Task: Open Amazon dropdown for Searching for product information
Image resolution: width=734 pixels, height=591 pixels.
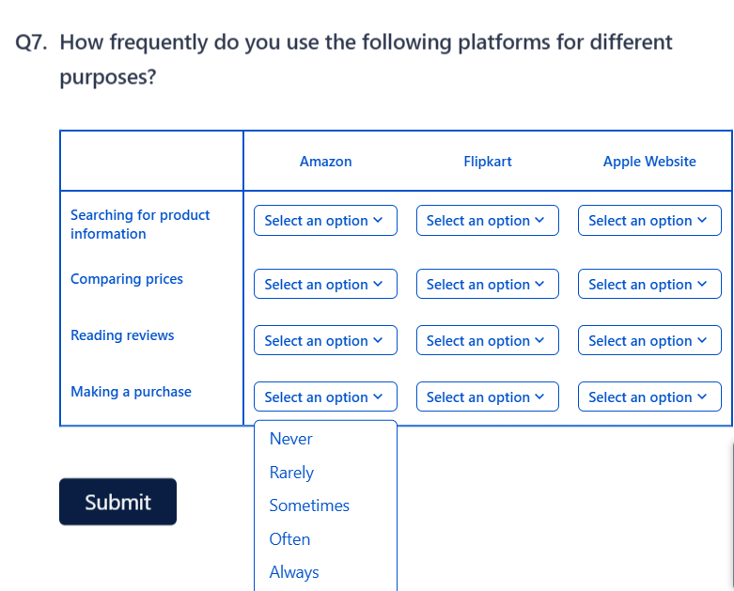Action: coord(325,221)
